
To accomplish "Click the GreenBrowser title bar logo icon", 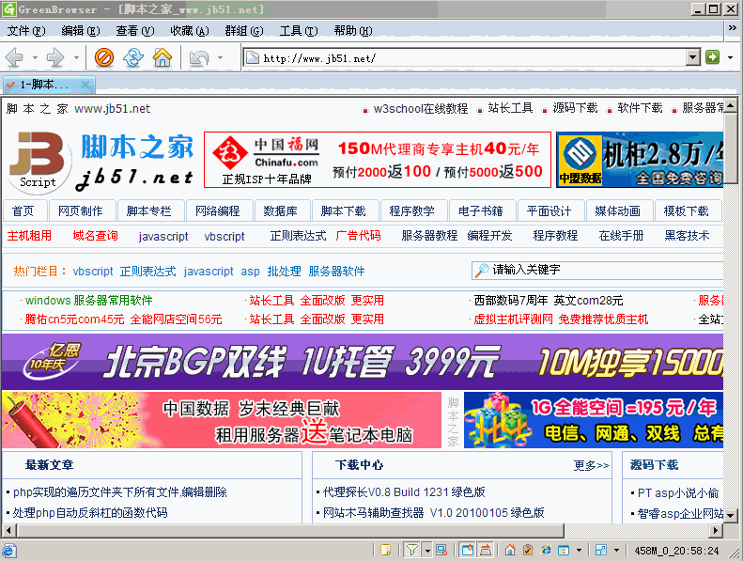I will (x=9, y=9).
